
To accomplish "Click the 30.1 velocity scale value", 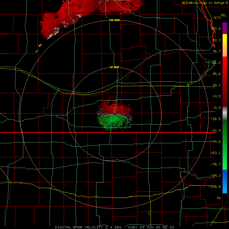I will [x=217, y=85].
